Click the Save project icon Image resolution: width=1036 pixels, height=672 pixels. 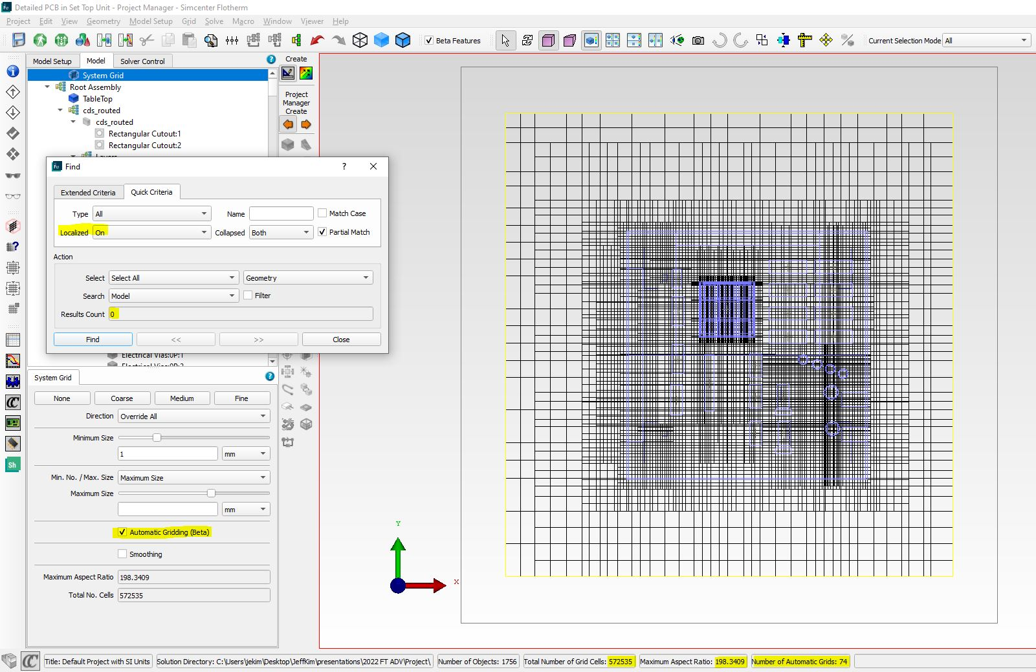click(x=19, y=40)
